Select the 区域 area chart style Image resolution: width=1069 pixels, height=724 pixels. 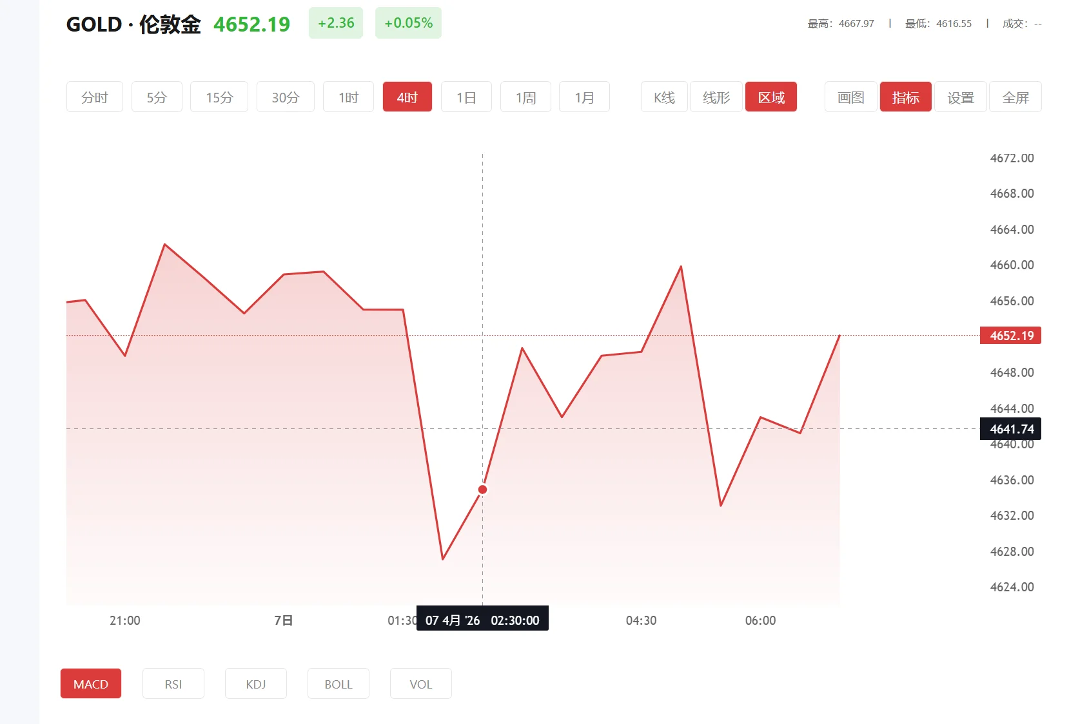pyautogui.click(x=770, y=97)
